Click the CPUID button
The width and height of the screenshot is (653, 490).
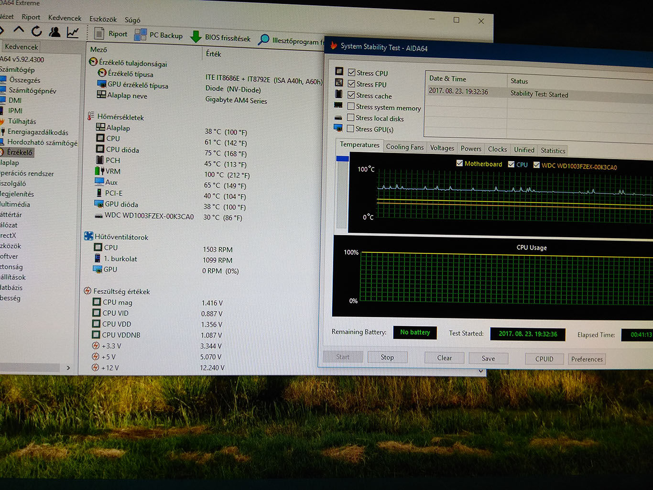click(x=544, y=359)
